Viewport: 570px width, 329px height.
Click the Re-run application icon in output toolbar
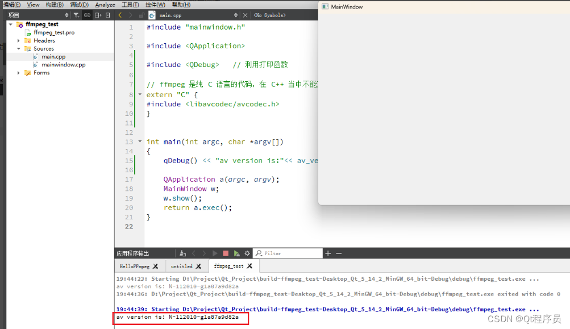(x=236, y=253)
